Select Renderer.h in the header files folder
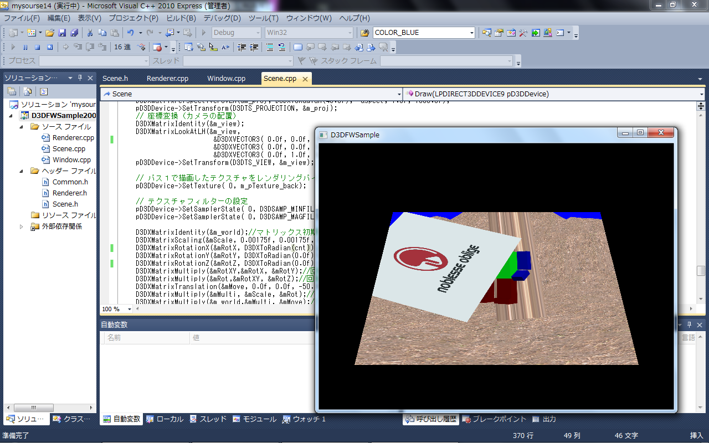709x443 pixels. tap(70, 193)
